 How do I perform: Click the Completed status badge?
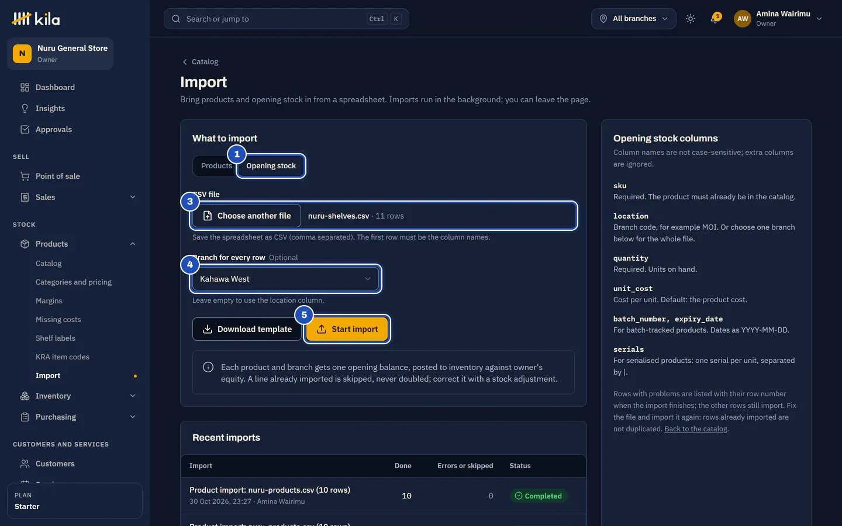pyautogui.click(x=539, y=496)
